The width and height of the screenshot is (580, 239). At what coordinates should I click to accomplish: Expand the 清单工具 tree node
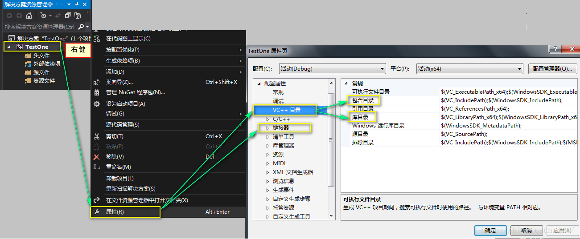tap(267, 137)
